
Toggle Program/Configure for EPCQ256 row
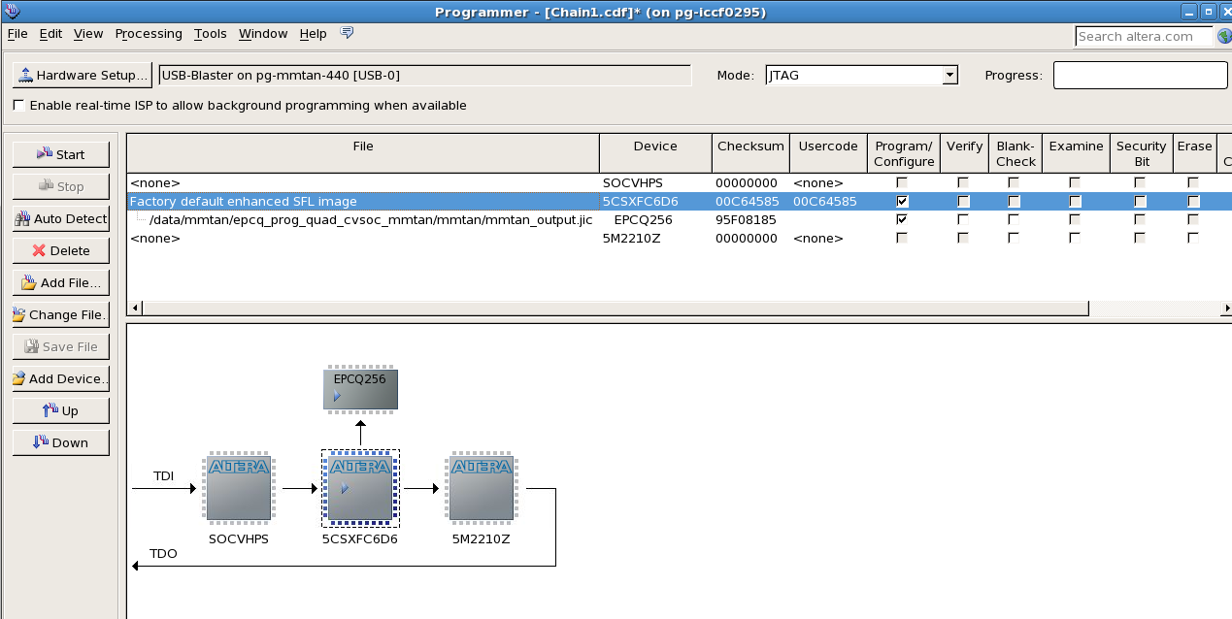(903, 219)
